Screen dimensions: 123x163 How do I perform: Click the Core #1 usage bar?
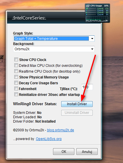click(91, 8)
